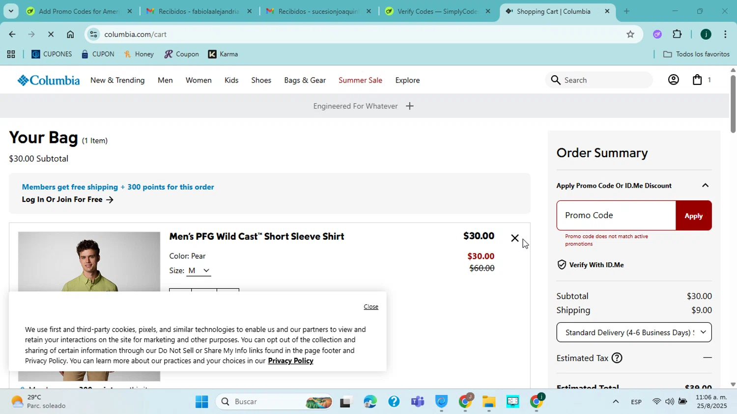Open the Wi-Fi network settings
The height and width of the screenshot is (414, 737).
(656, 402)
